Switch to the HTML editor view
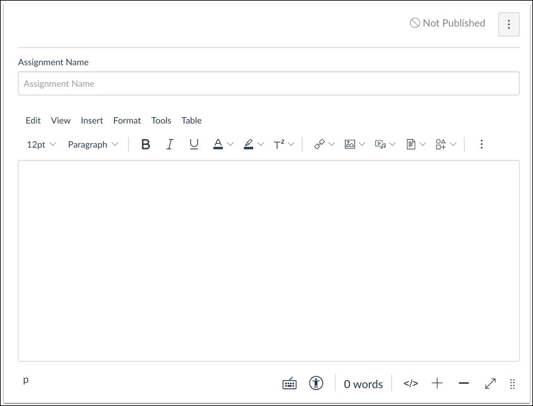 click(410, 383)
